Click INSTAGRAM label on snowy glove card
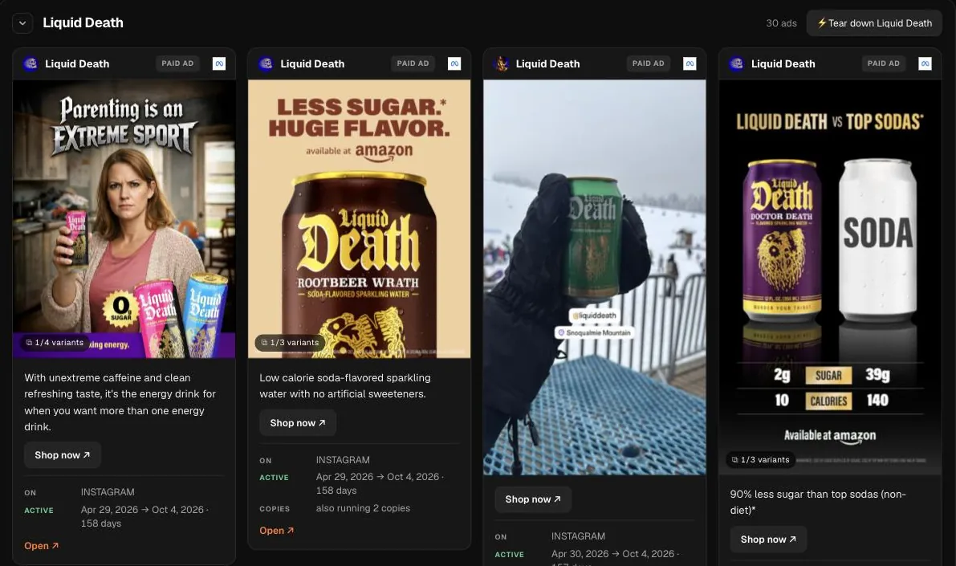 (578, 536)
